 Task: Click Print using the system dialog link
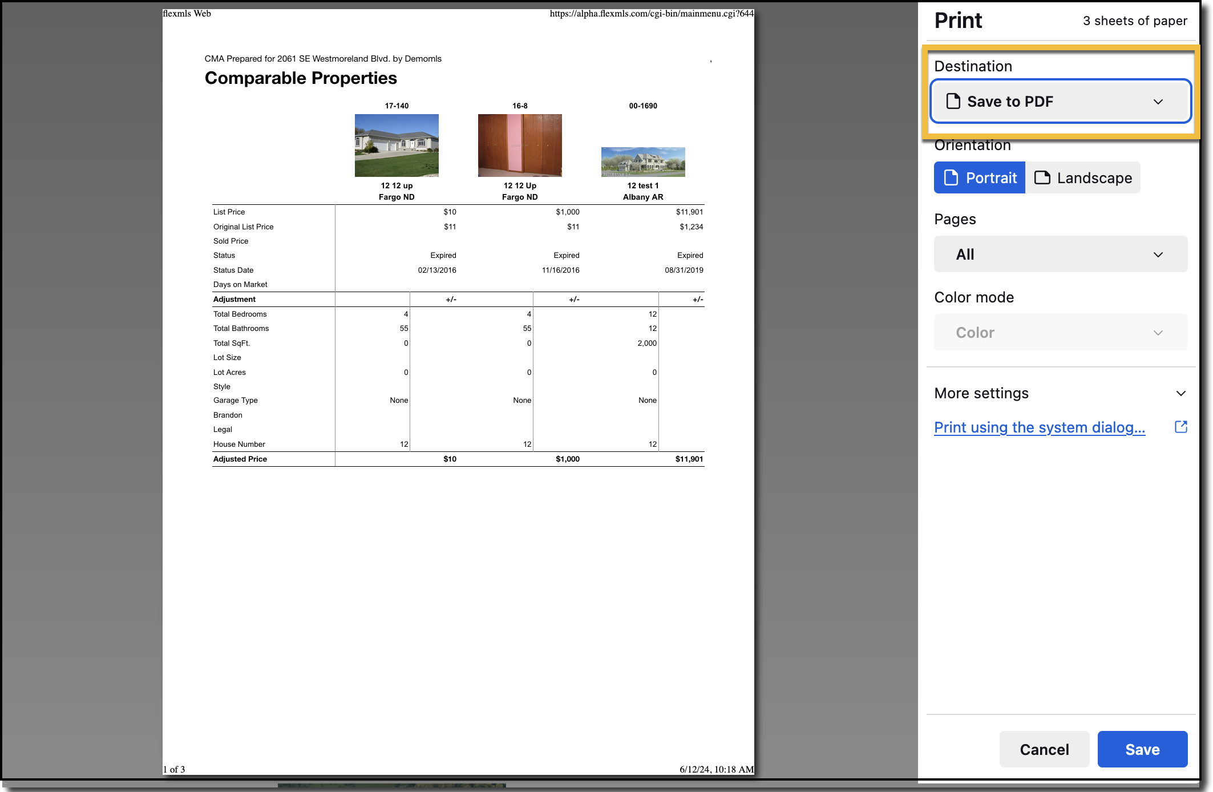1039,427
